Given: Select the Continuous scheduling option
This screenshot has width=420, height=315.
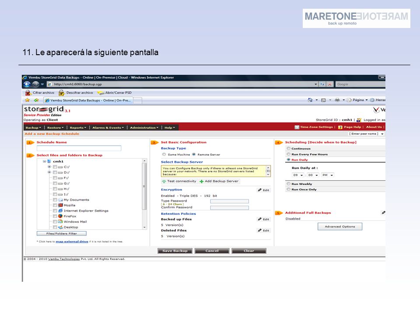Looking at the screenshot, I should (x=288, y=148).
